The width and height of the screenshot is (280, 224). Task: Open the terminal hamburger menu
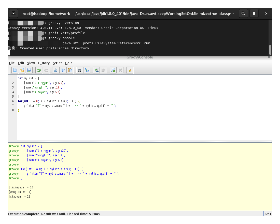(254, 13)
